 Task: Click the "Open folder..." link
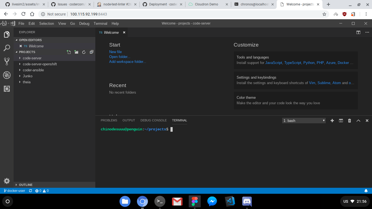(x=120, y=57)
